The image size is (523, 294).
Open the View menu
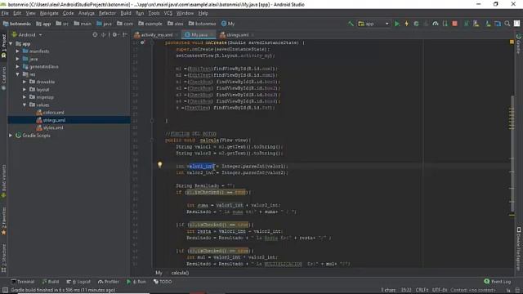click(x=30, y=13)
